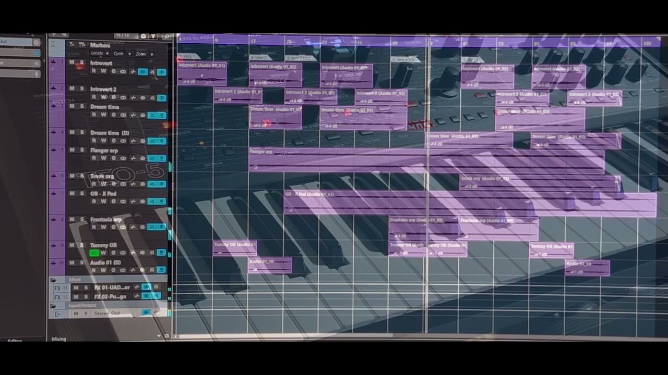Click the automation icon on FX 01-UAD track
The height and width of the screenshot is (375, 668).
pyautogui.click(x=137, y=287)
